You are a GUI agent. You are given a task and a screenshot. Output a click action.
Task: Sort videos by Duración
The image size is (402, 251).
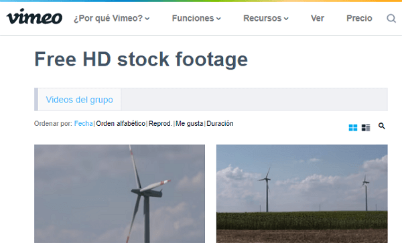point(220,123)
